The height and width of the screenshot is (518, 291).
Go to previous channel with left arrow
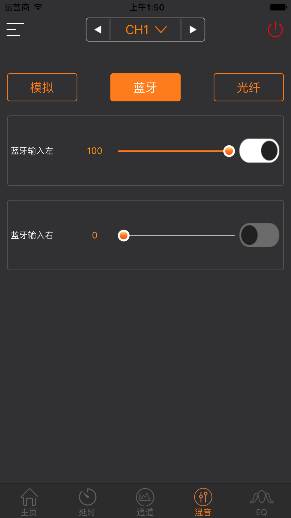click(98, 30)
